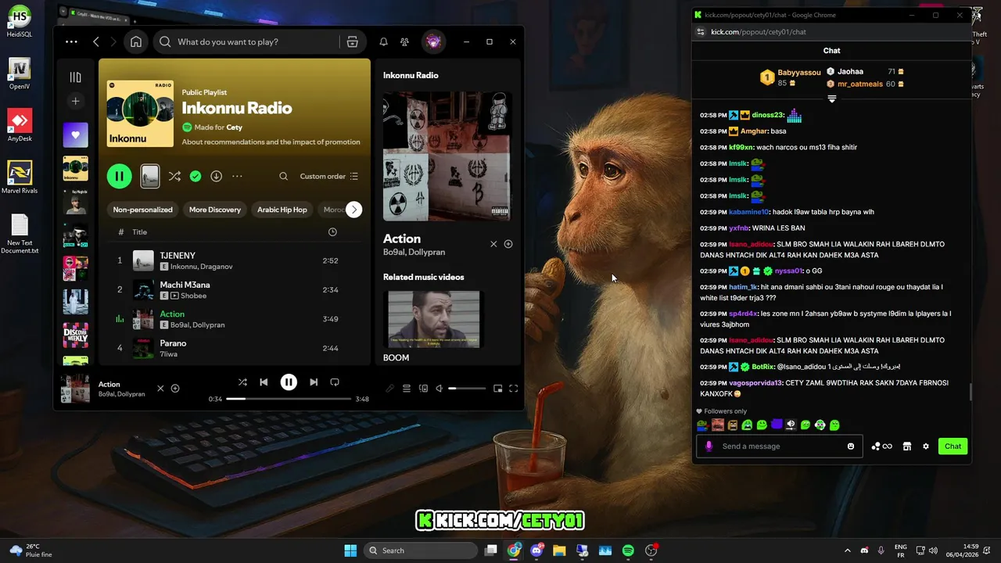Viewport: 1001px width, 563px height.
Task: Remove Action with X in player bar
Action: 160,389
